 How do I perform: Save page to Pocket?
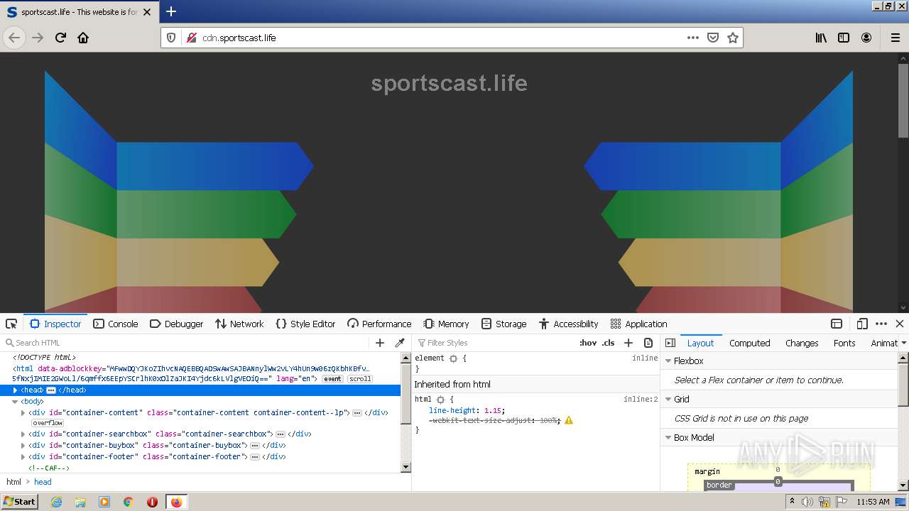[x=713, y=38]
